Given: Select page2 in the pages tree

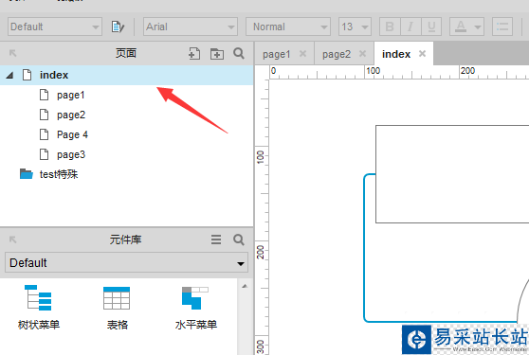Looking at the screenshot, I should tap(71, 115).
